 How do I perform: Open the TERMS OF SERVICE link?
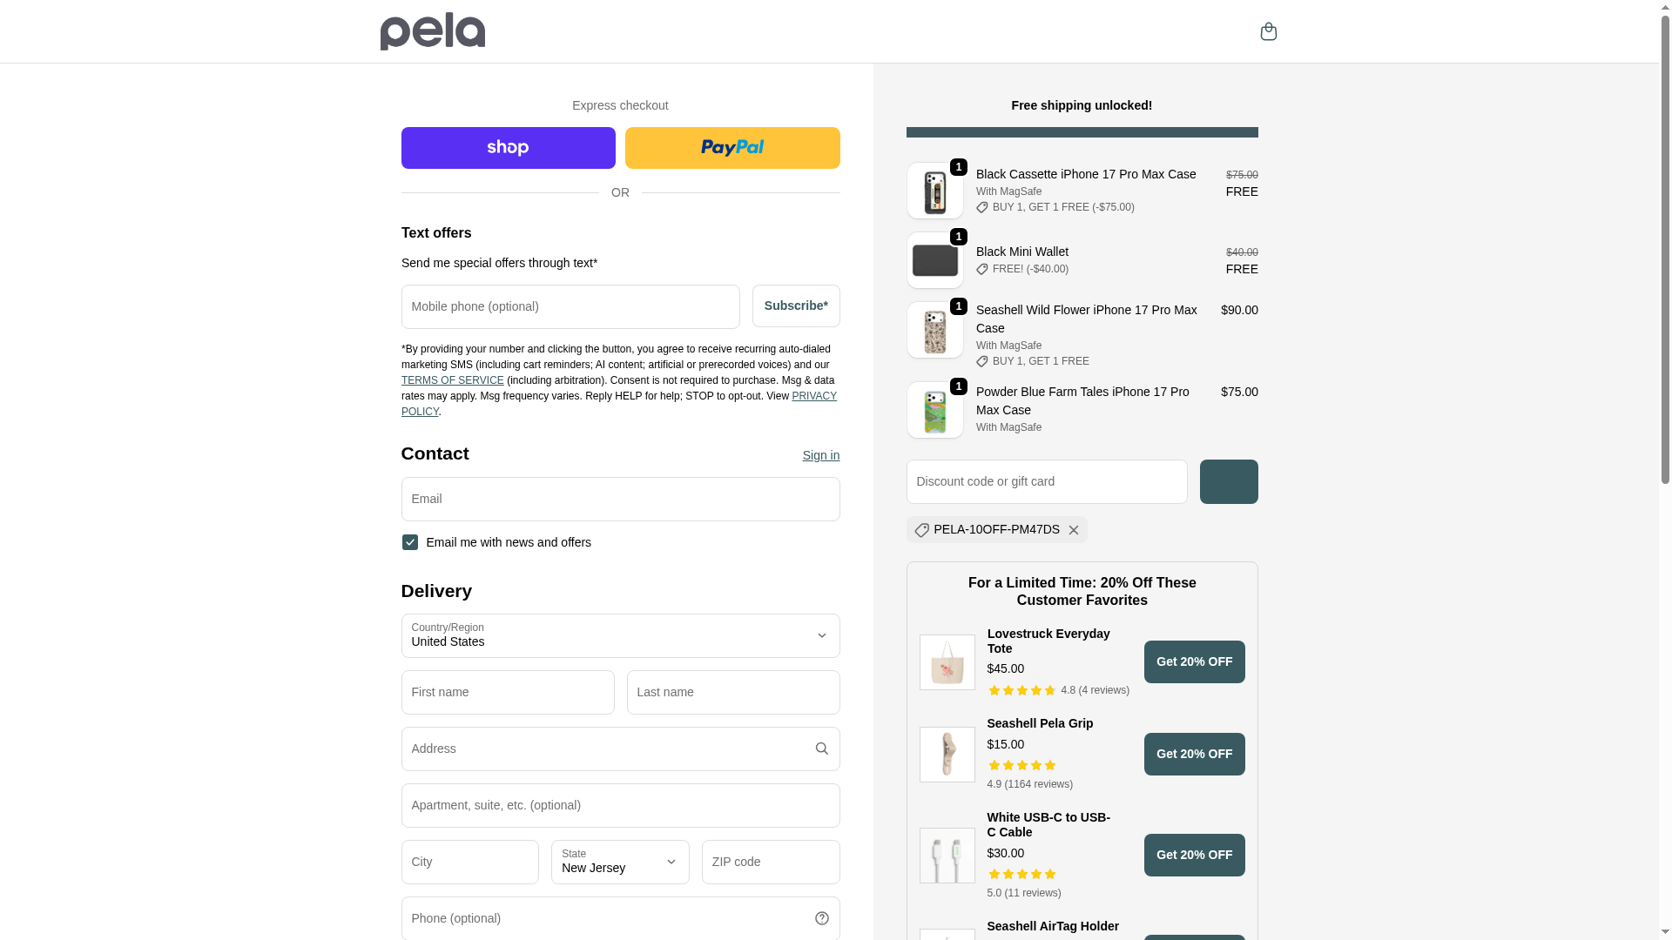[452, 380]
